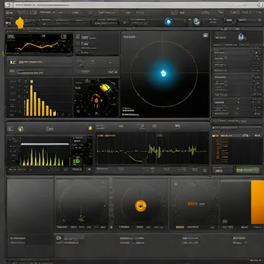The height and width of the screenshot is (264, 264).
Task: Select the first tab above the waveform display
Action: [100, 127]
